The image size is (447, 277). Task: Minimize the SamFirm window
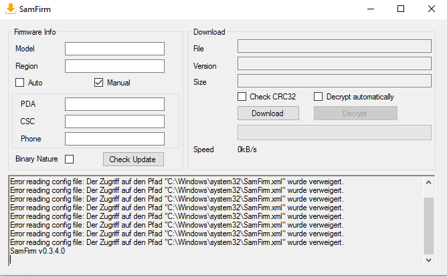click(x=371, y=9)
